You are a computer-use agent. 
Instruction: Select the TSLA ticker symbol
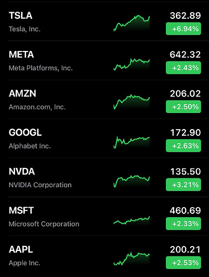20,16
